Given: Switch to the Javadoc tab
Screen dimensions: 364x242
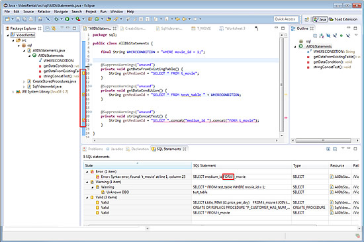Looking at the screenshot, I should pos(114,149).
